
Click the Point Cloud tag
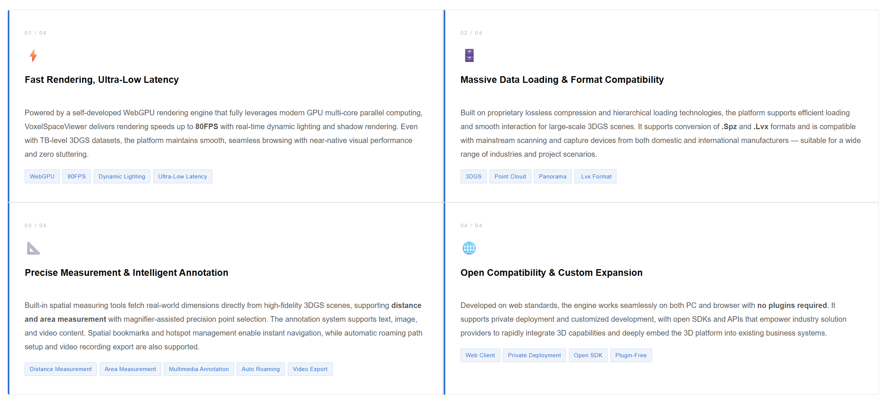pos(510,177)
